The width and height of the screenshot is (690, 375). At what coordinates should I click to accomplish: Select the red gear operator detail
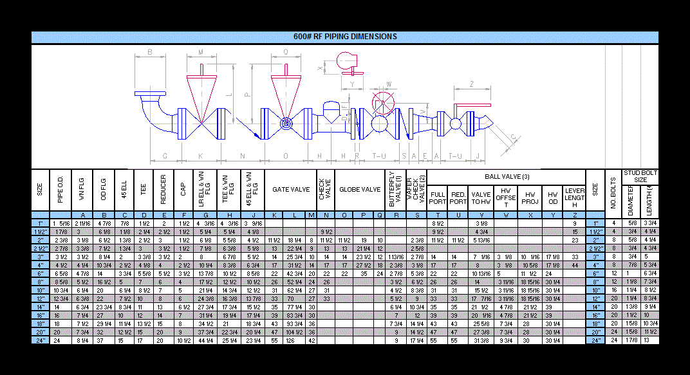345,62
